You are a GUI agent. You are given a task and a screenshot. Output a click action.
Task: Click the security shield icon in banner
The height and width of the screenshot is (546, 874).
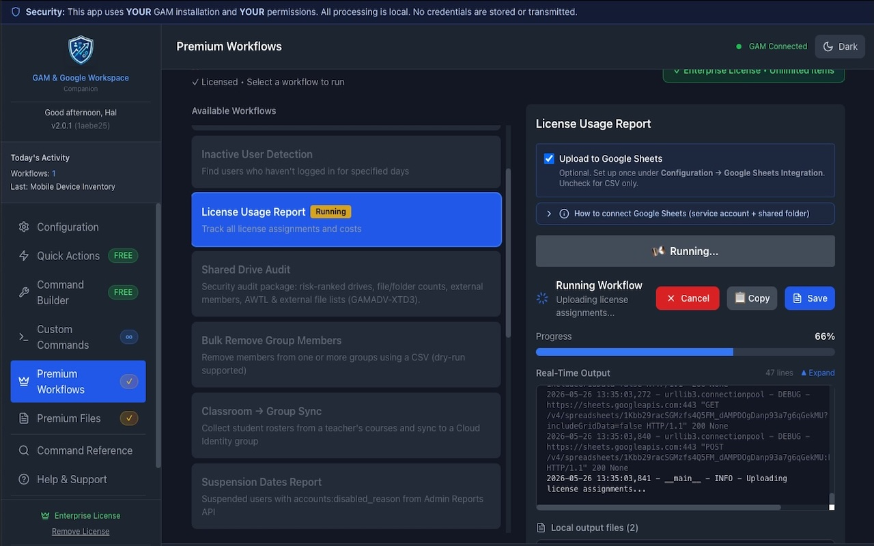16,12
